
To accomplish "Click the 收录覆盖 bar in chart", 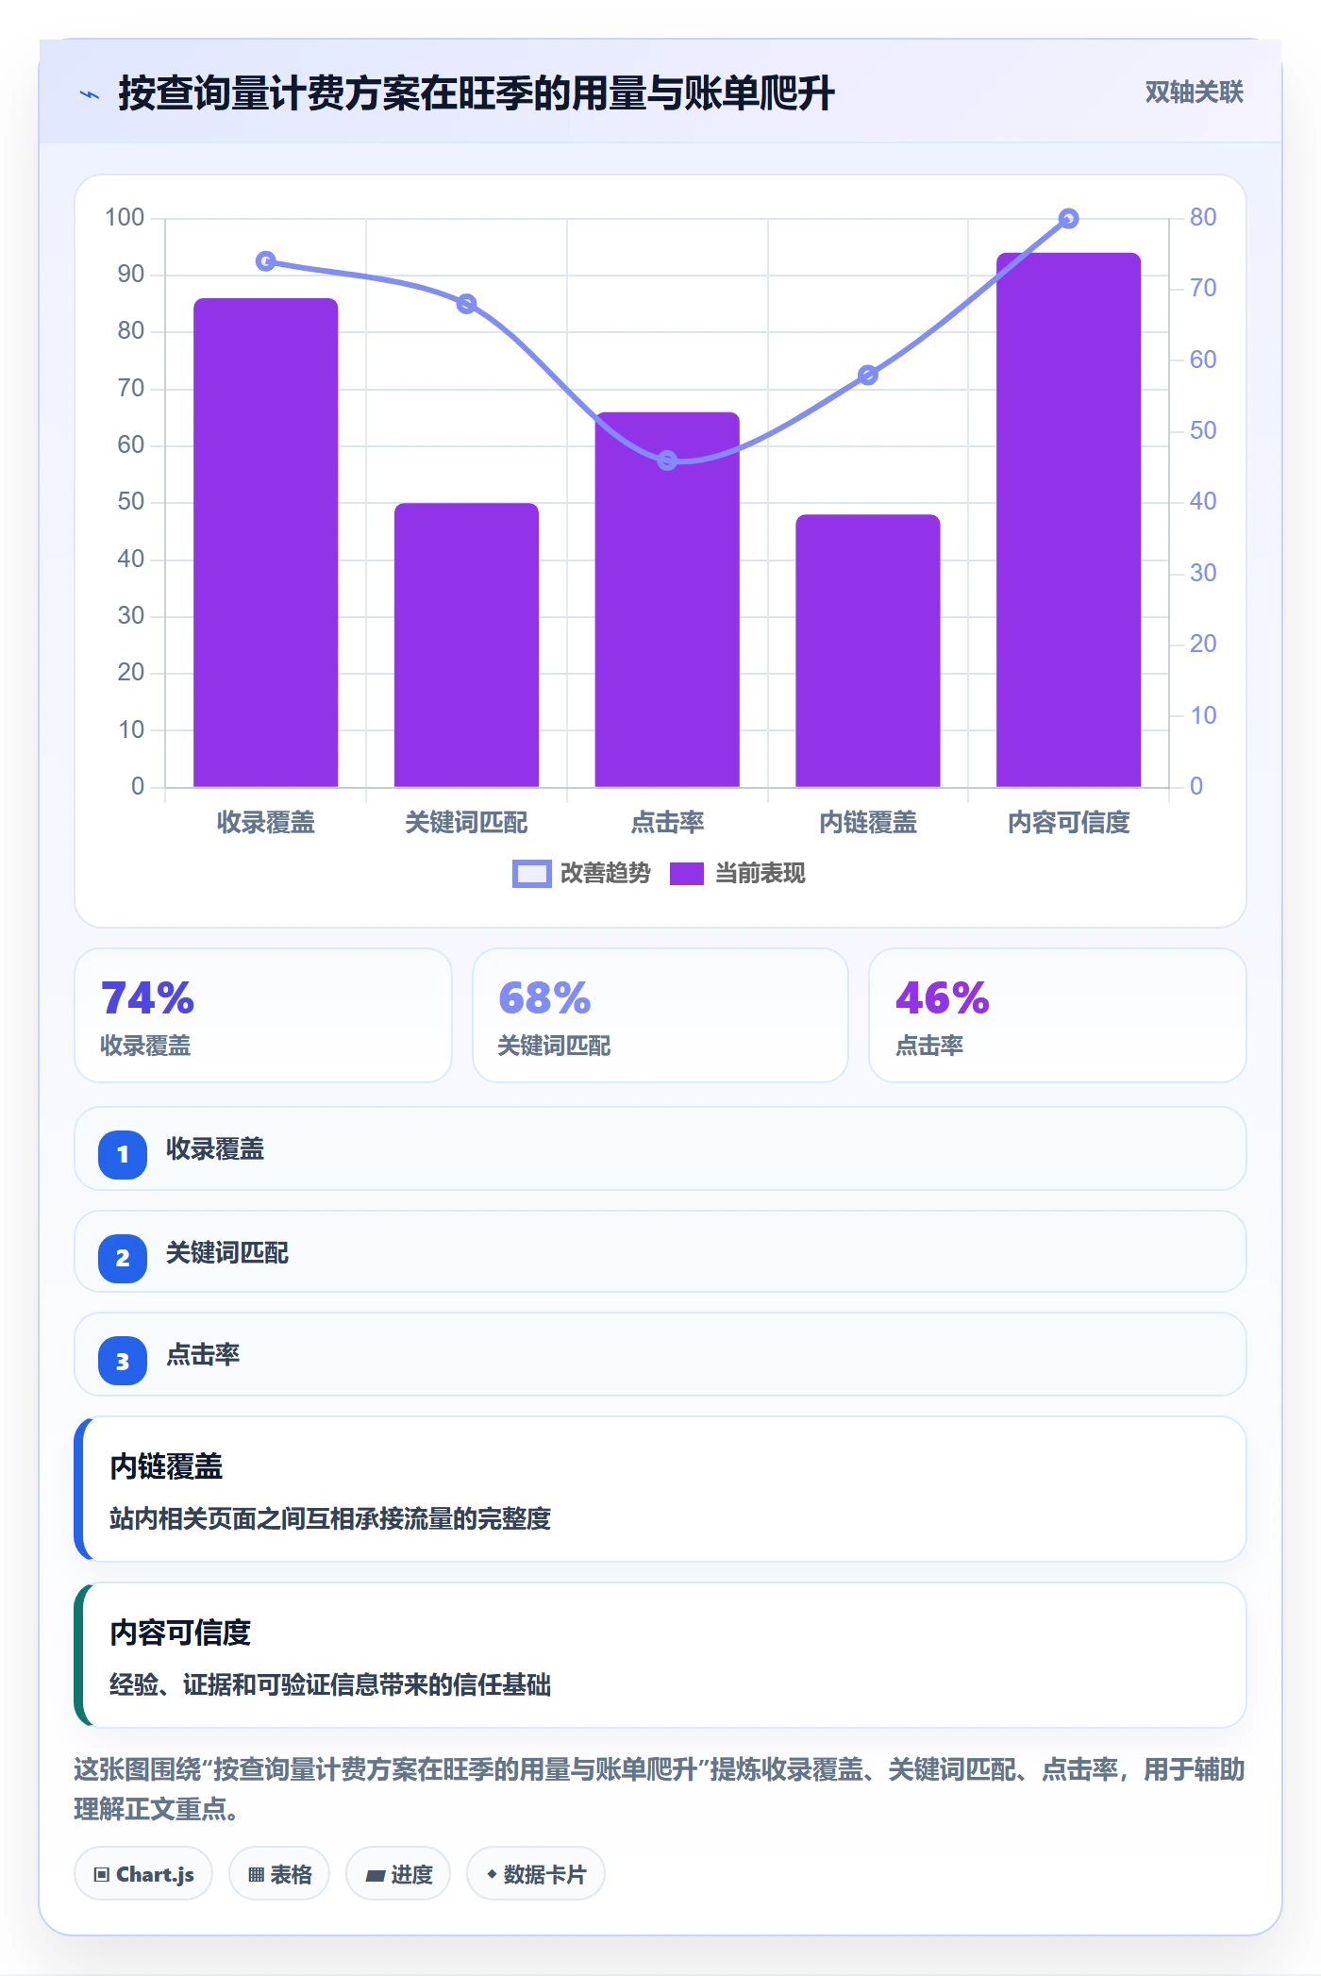I will pos(266,543).
